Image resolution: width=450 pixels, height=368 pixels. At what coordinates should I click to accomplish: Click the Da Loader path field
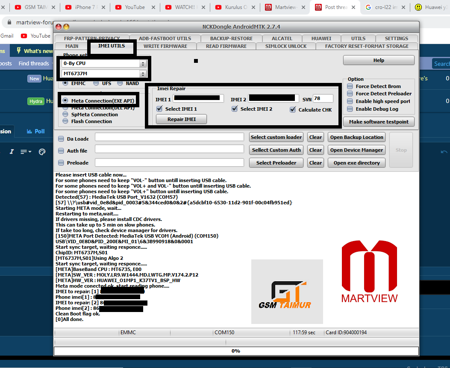pyautogui.click(x=169, y=137)
